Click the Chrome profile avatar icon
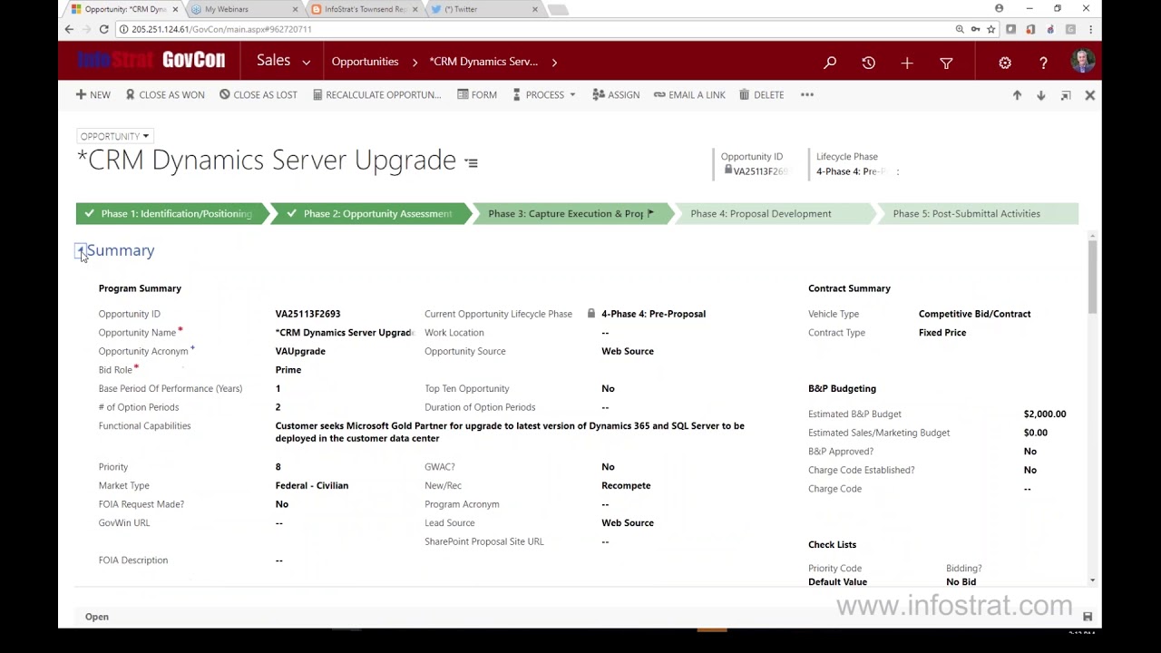Viewport: 1161px width, 653px height. coord(1000,8)
